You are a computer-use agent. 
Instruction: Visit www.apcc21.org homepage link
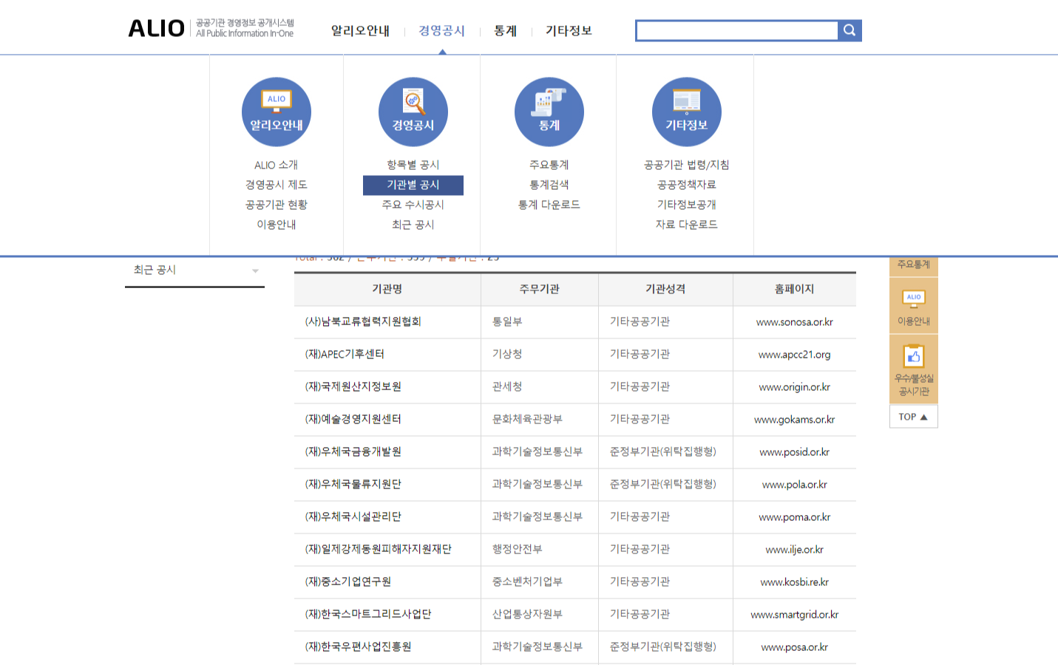[795, 355]
